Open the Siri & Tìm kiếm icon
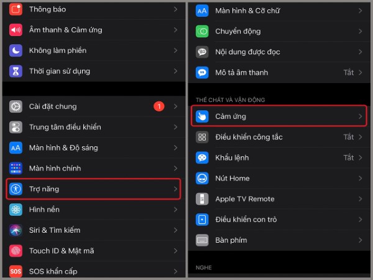The image size is (373, 280). 16,230
